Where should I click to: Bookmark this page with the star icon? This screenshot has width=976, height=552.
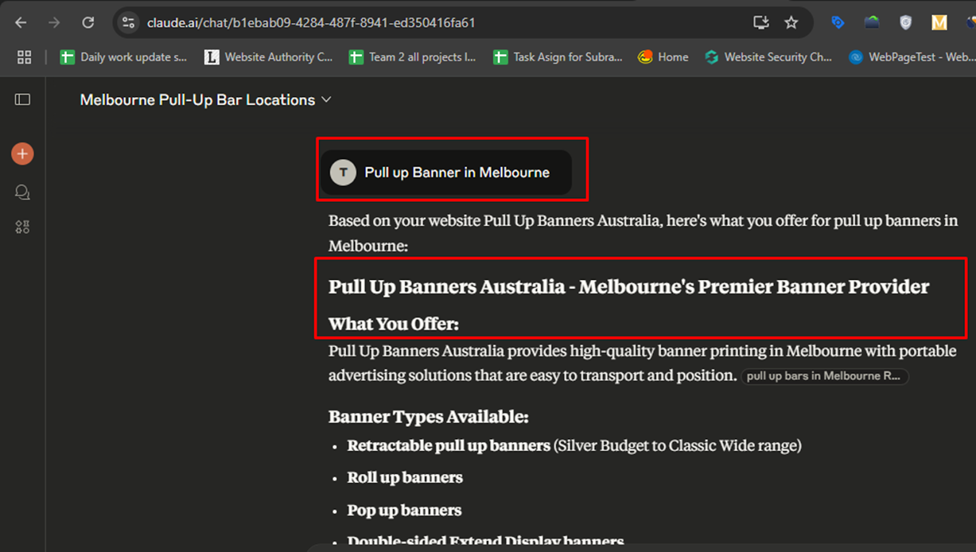coord(791,23)
